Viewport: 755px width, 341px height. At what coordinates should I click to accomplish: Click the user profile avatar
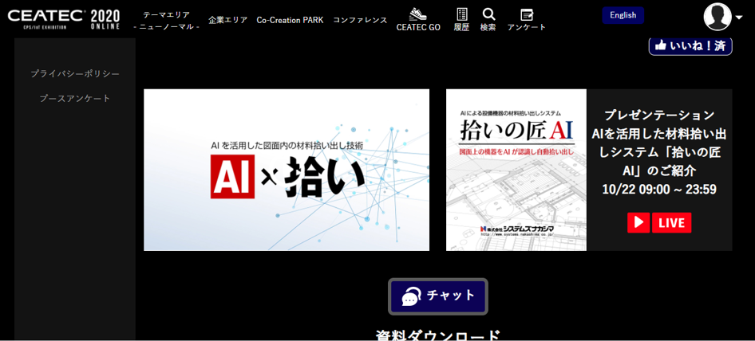pos(717,17)
